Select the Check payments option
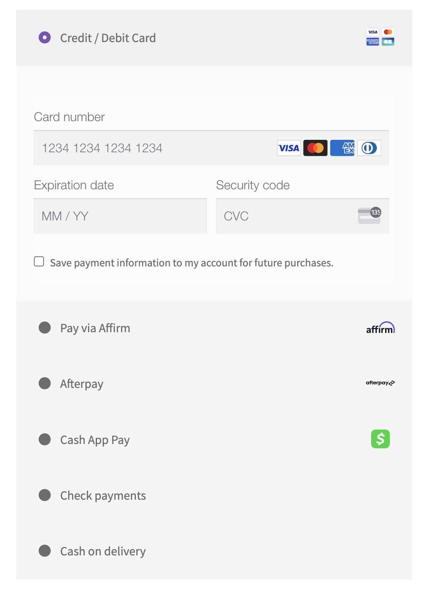The image size is (426, 592). [x=44, y=495]
